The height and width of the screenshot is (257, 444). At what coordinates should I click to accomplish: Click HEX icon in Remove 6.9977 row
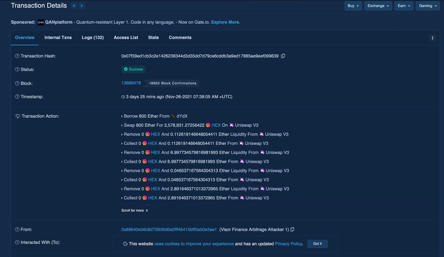pyautogui.click(x=148, y=152)
